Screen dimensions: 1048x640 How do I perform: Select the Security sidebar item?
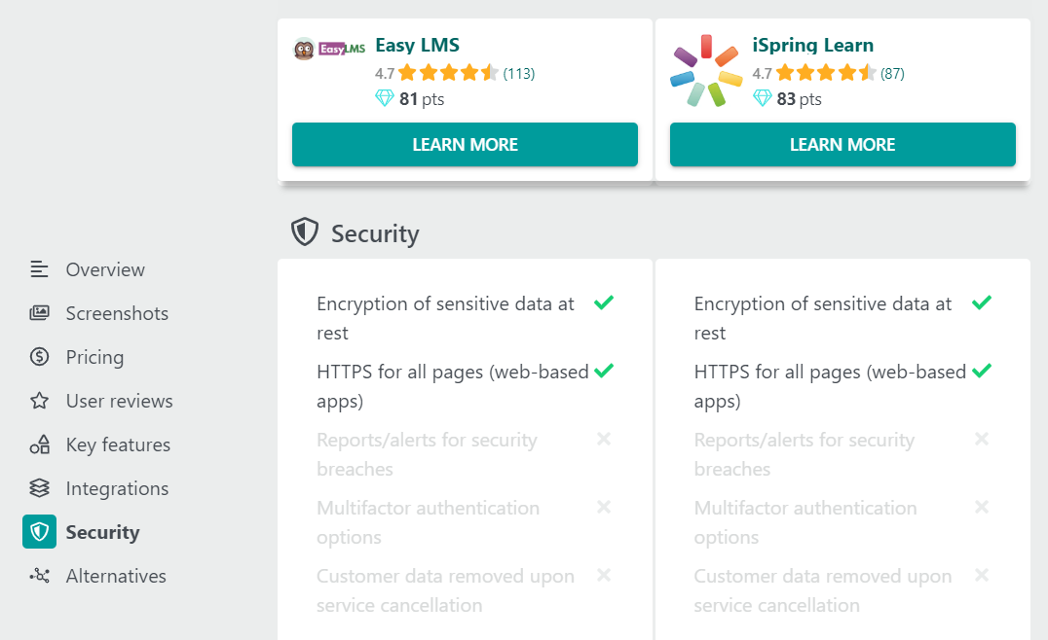(103, 532)
